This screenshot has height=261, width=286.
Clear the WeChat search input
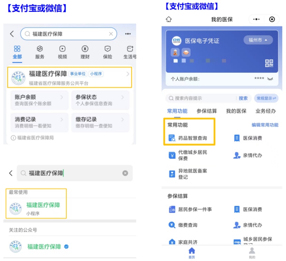pos(125,173)
